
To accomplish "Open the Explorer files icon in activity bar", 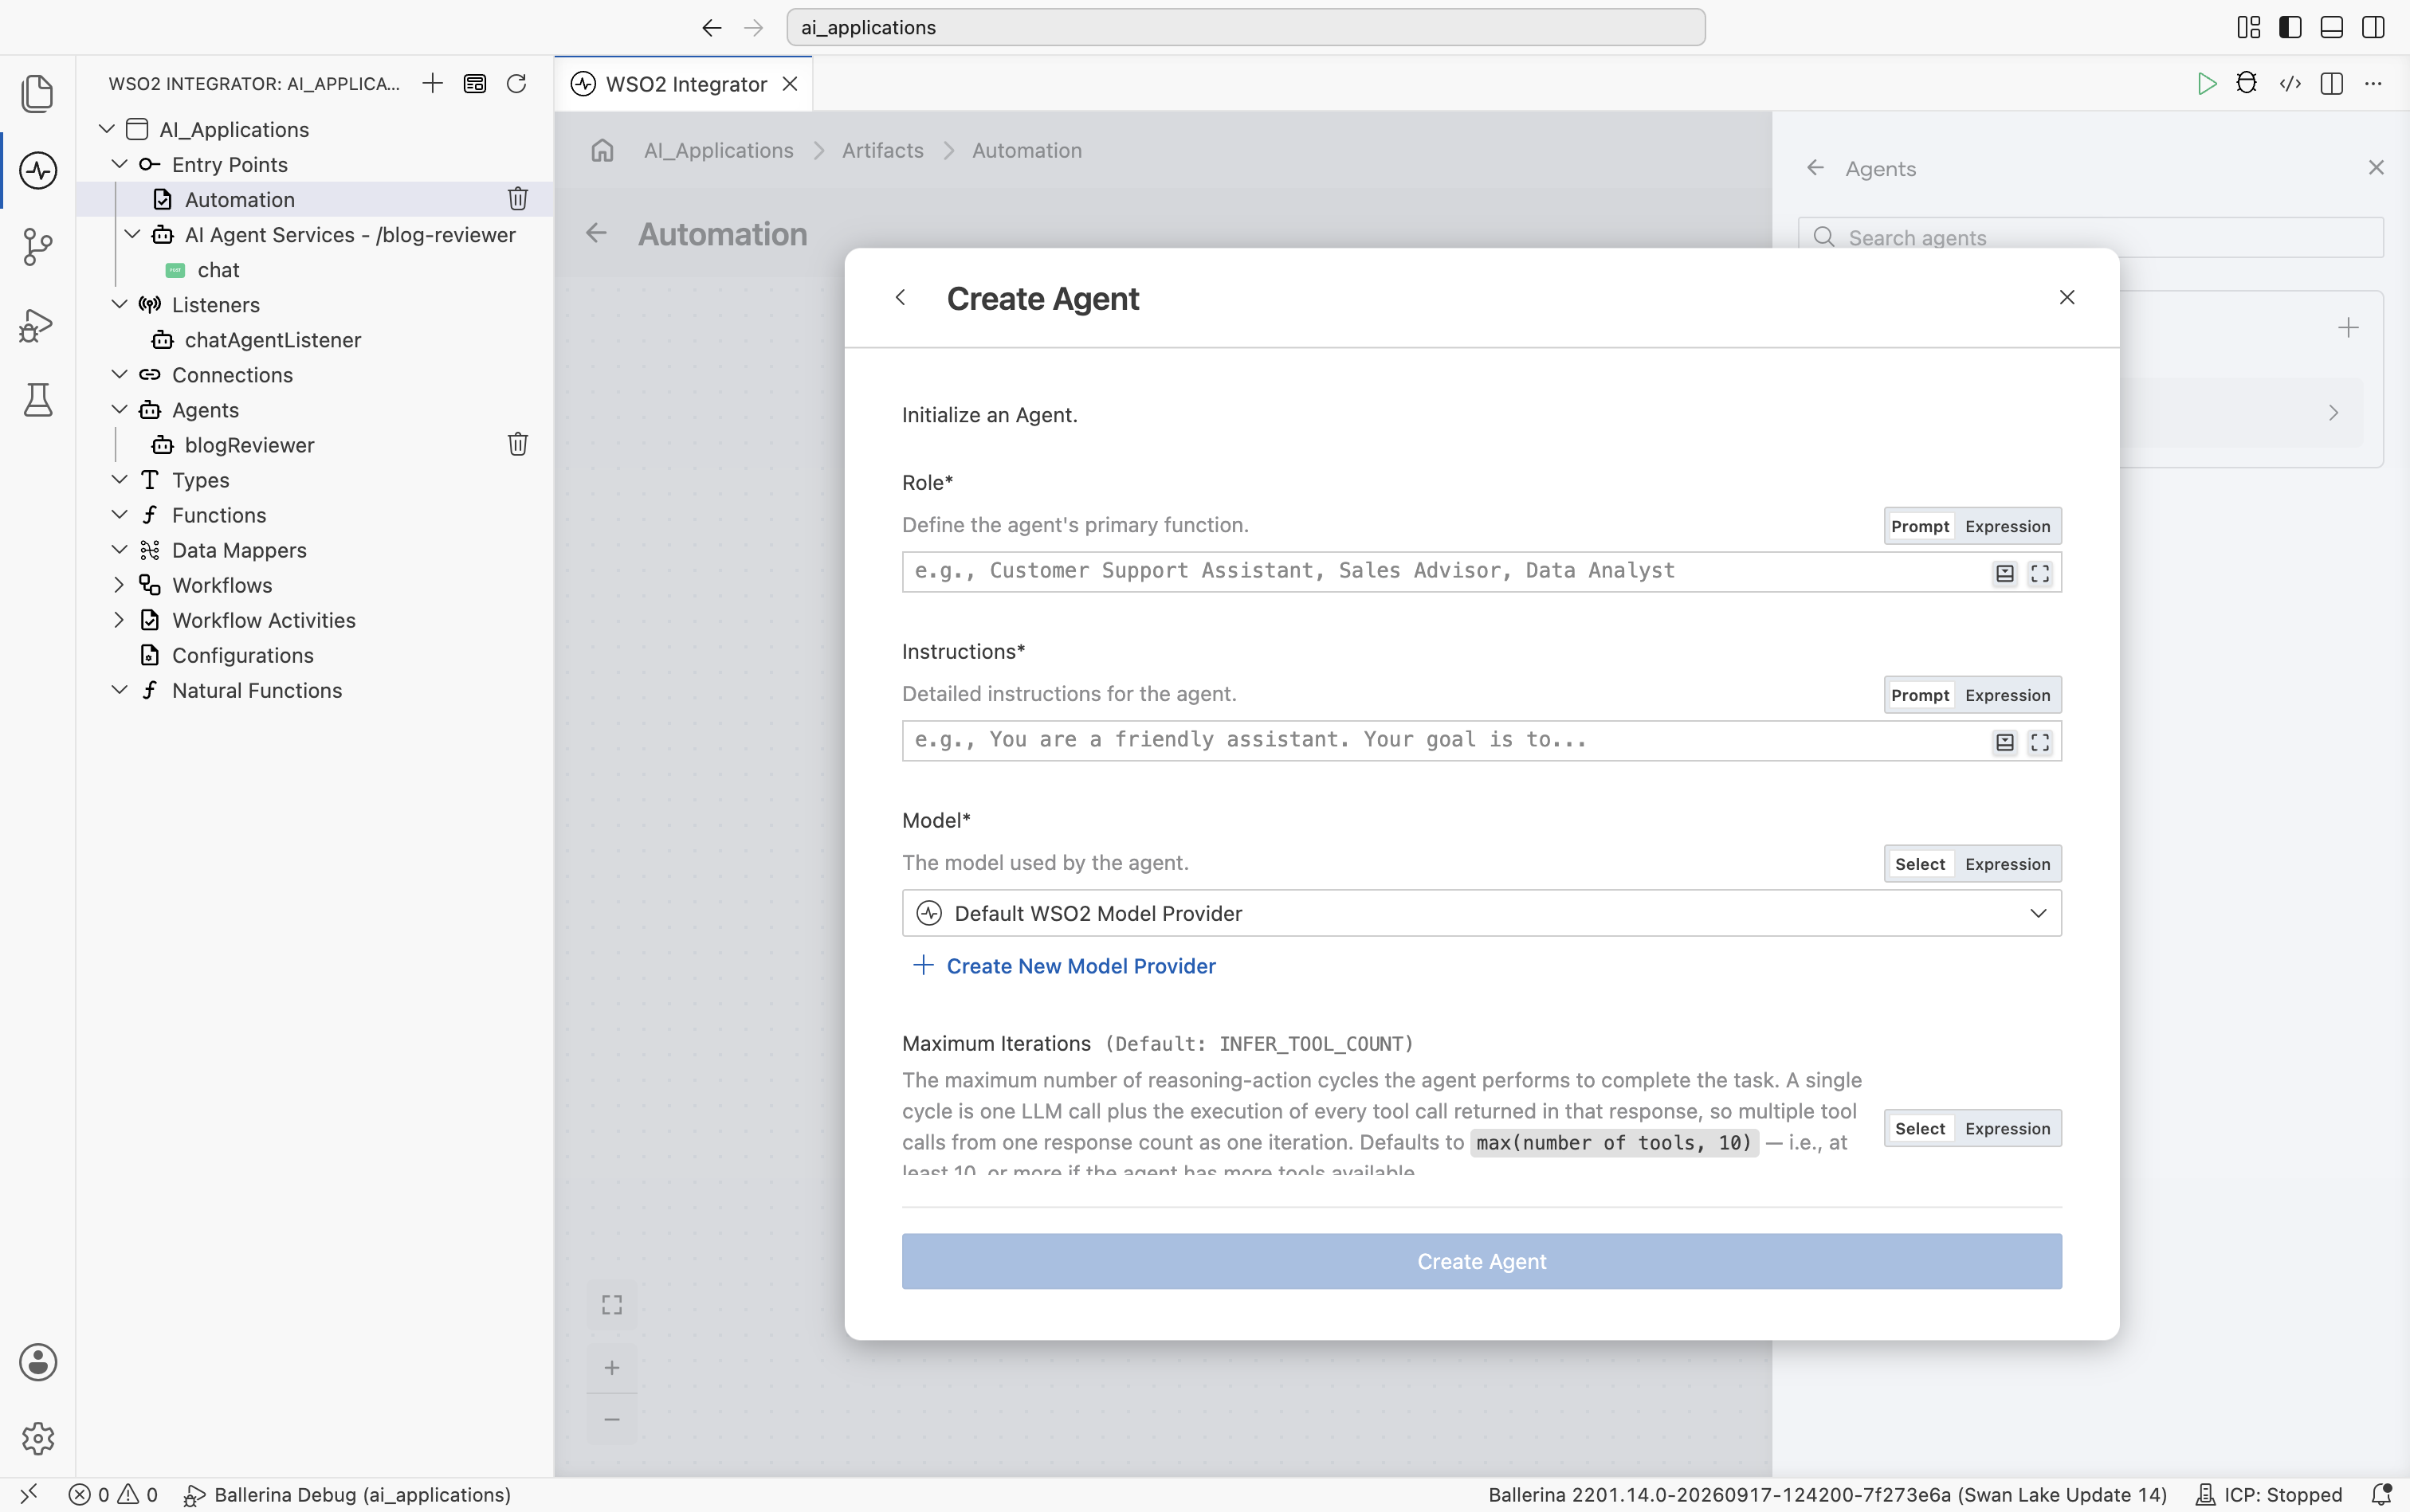I will pyautogui.click(x=38, y=93).
